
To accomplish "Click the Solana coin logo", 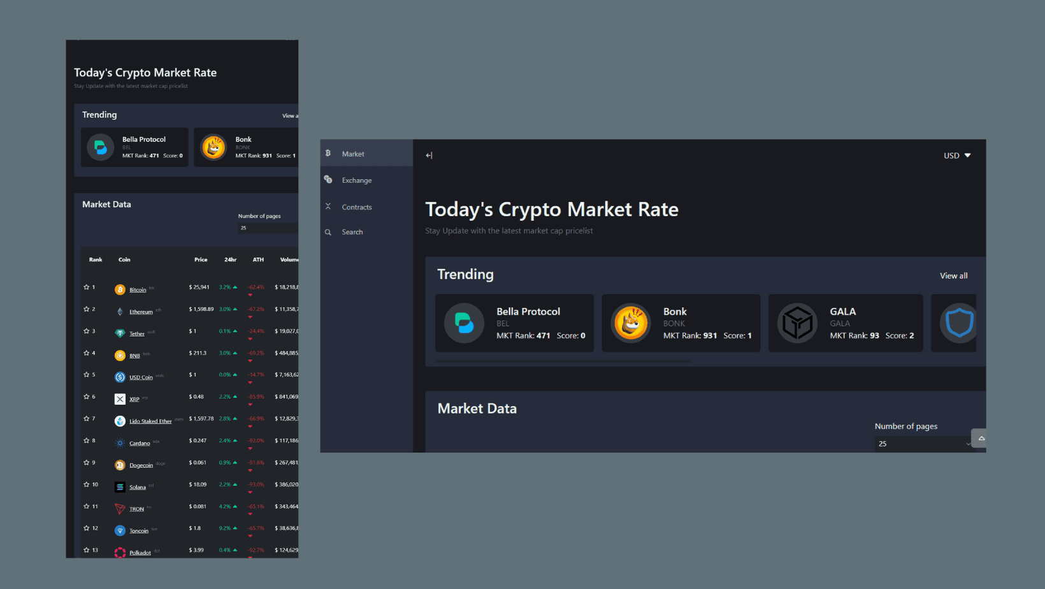I will (120, 487).
